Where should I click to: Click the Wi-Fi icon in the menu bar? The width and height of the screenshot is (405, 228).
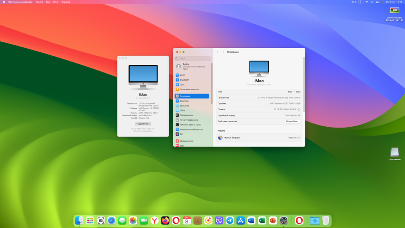(x=367, y=2)
